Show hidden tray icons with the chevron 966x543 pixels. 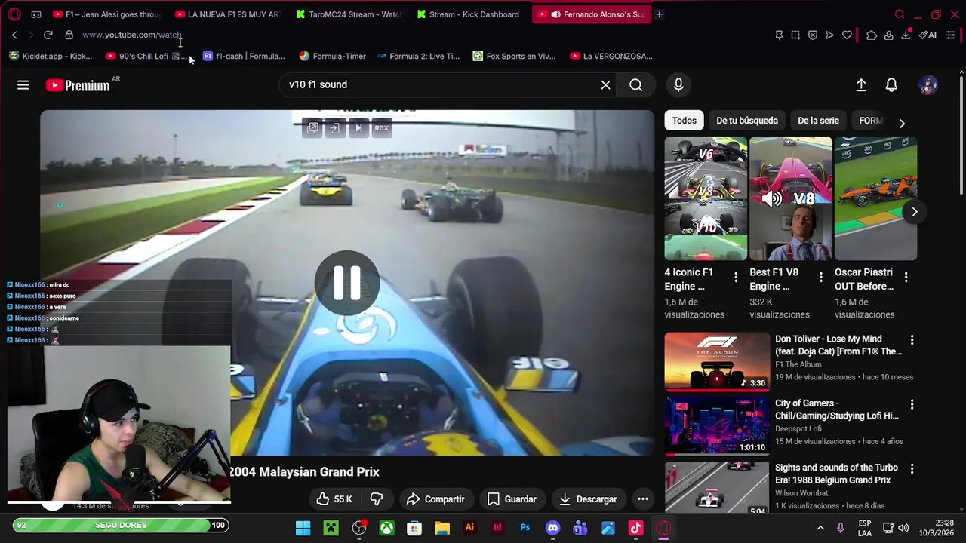820,528
